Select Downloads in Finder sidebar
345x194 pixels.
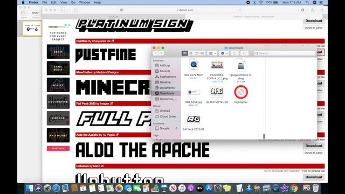167,93
